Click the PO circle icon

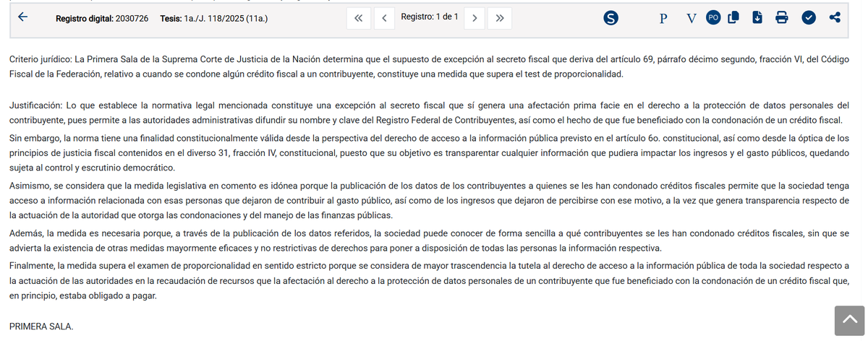point(713,18)
